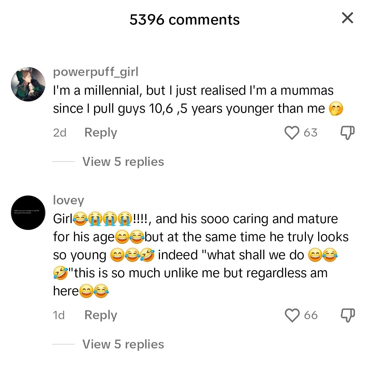
Task: Reply to lovey's comment
Action: pyautogui.click(x=101, y=315)
